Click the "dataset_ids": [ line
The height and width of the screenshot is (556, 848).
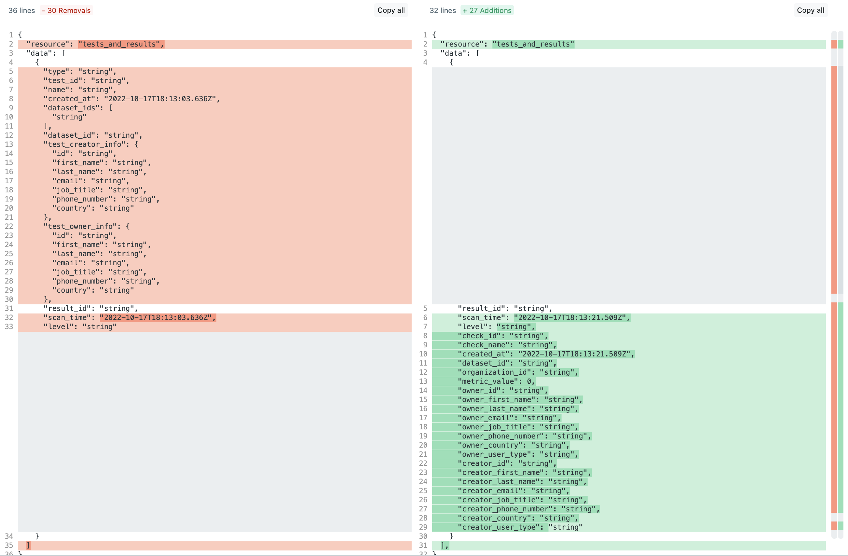(78, 108)
